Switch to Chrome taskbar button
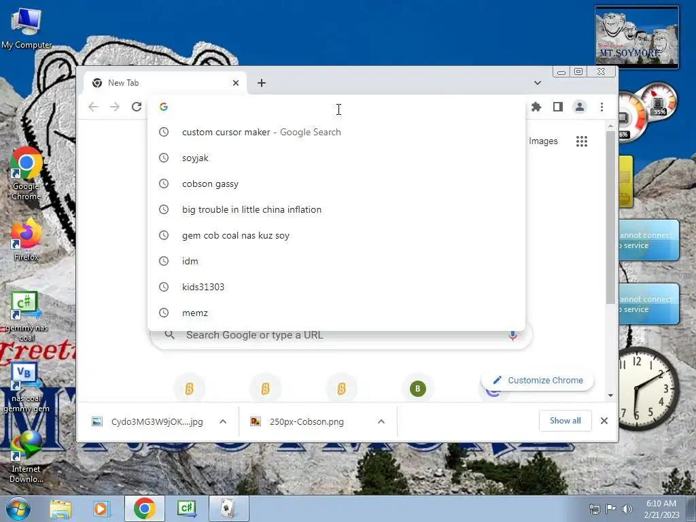Screen dimensions: 696x522 (x=144, y=508)
